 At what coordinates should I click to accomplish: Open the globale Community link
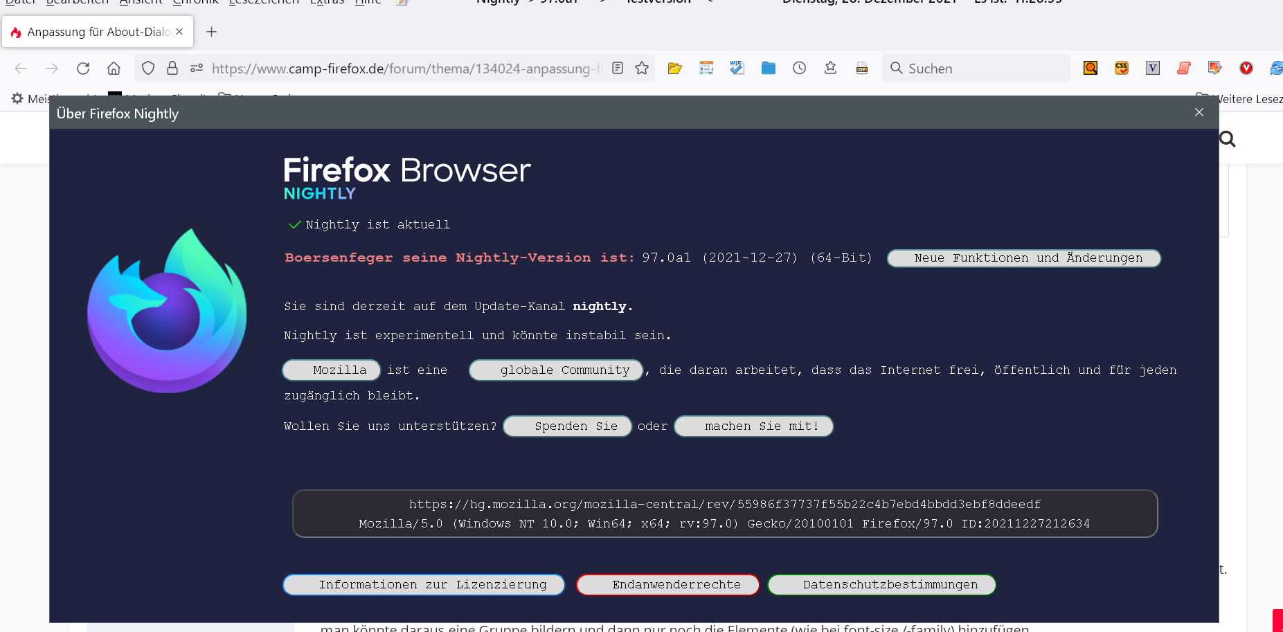[556, 370]
